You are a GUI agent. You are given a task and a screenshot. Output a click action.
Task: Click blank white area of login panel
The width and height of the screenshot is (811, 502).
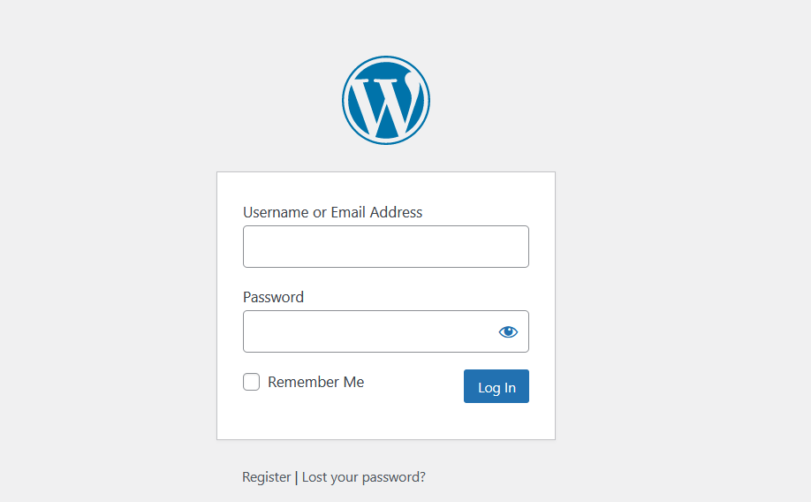coord(386,420)
